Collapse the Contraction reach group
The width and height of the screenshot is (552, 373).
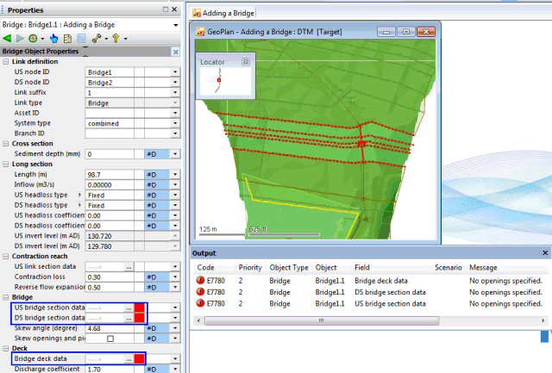6,257
